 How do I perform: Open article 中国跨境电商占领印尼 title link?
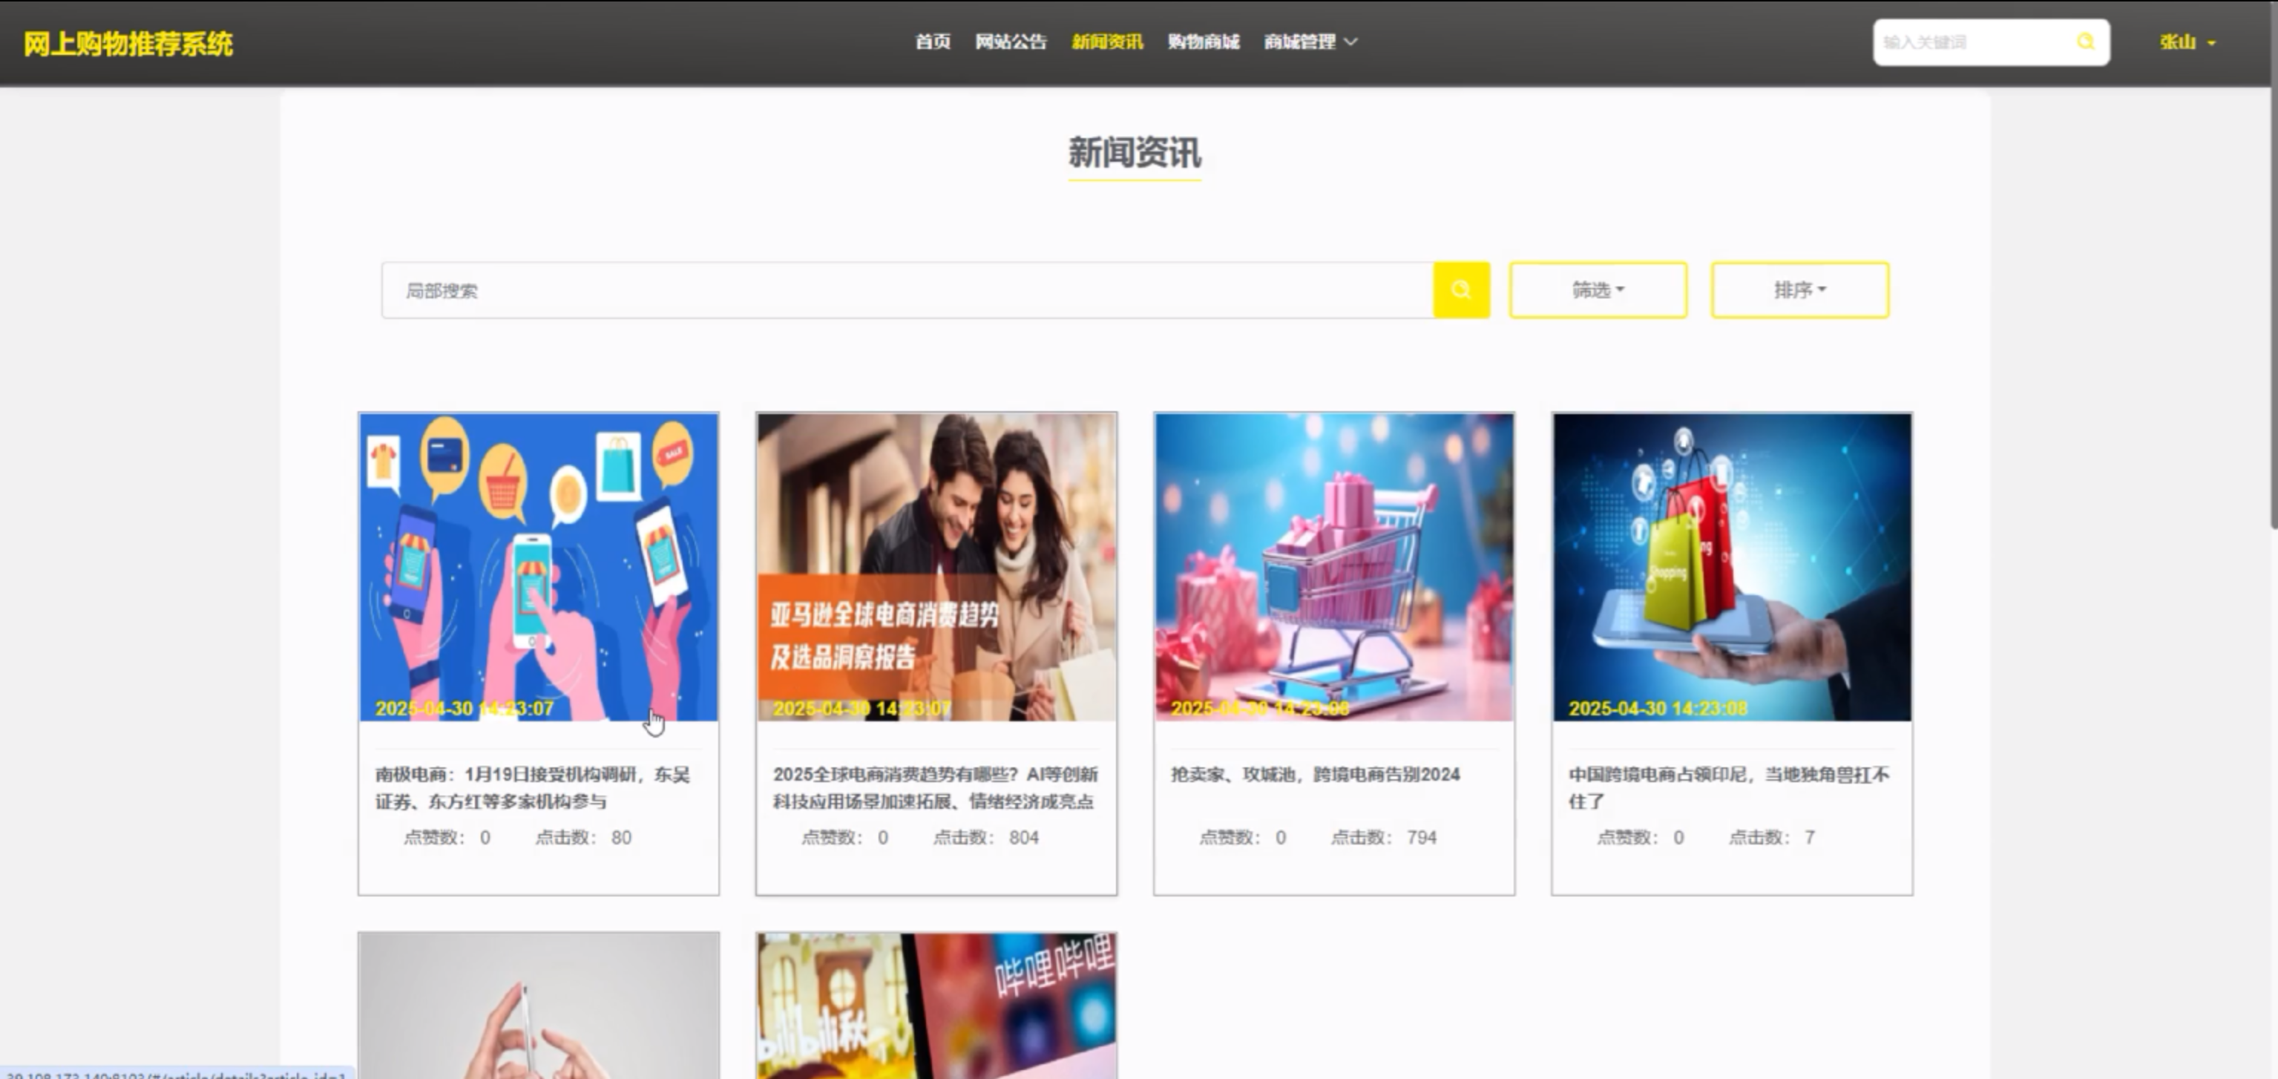click(1728, 787)
